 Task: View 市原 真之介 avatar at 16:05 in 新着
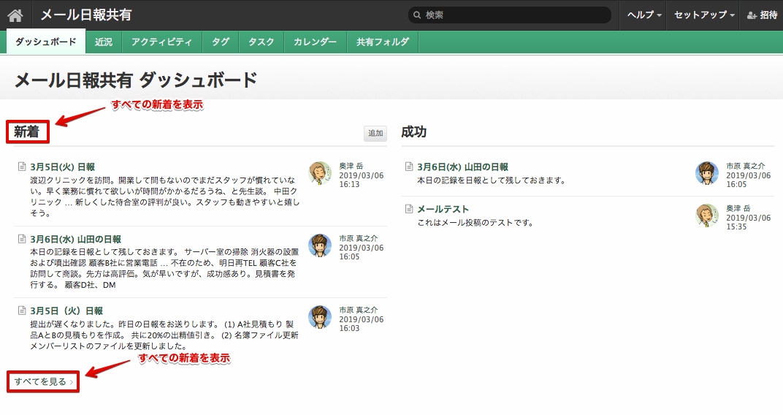320,245
